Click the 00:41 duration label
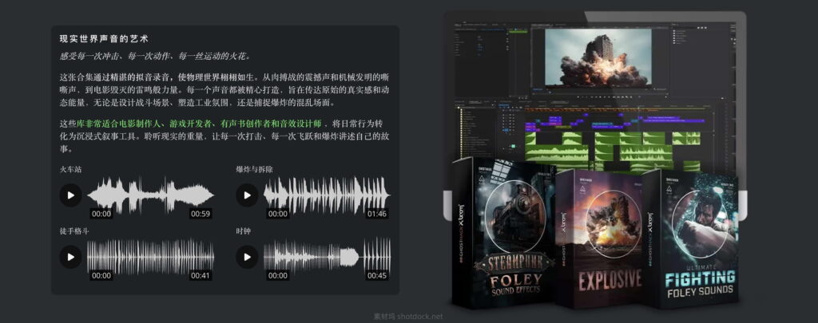The image size is (818, 323). 200,275
